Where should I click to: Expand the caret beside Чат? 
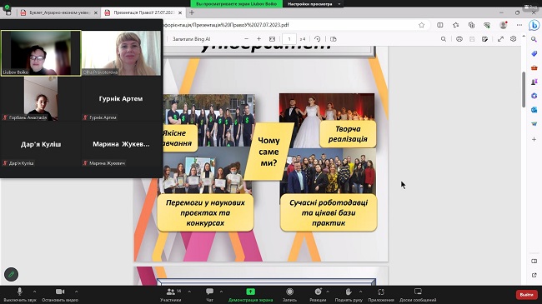click(x=221, y=292)
